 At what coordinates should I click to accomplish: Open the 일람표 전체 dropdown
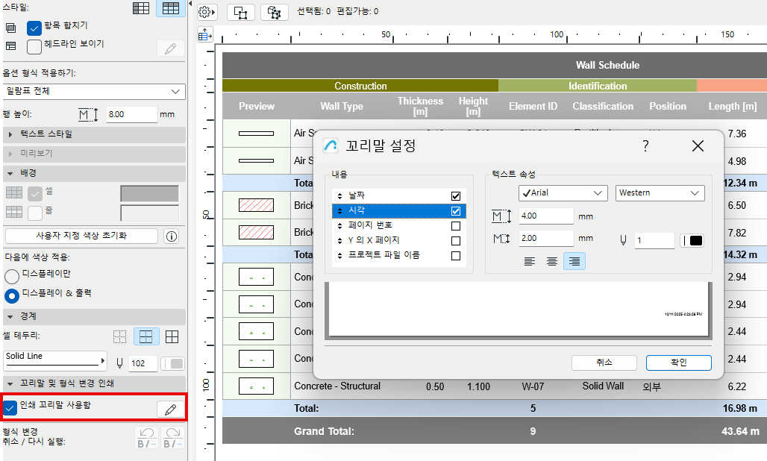point(94,92)
